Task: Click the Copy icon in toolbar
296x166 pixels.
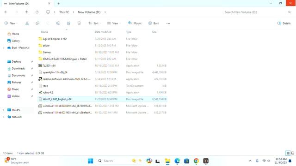Action: coord(37,23)
